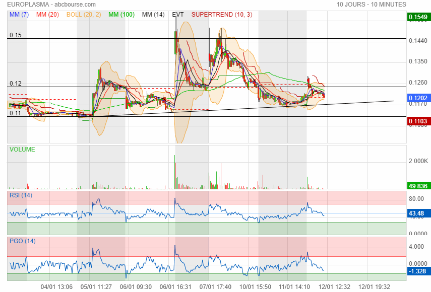Select the green 0.1549 high price tag

pyautogui.click(x=418, y=17)
